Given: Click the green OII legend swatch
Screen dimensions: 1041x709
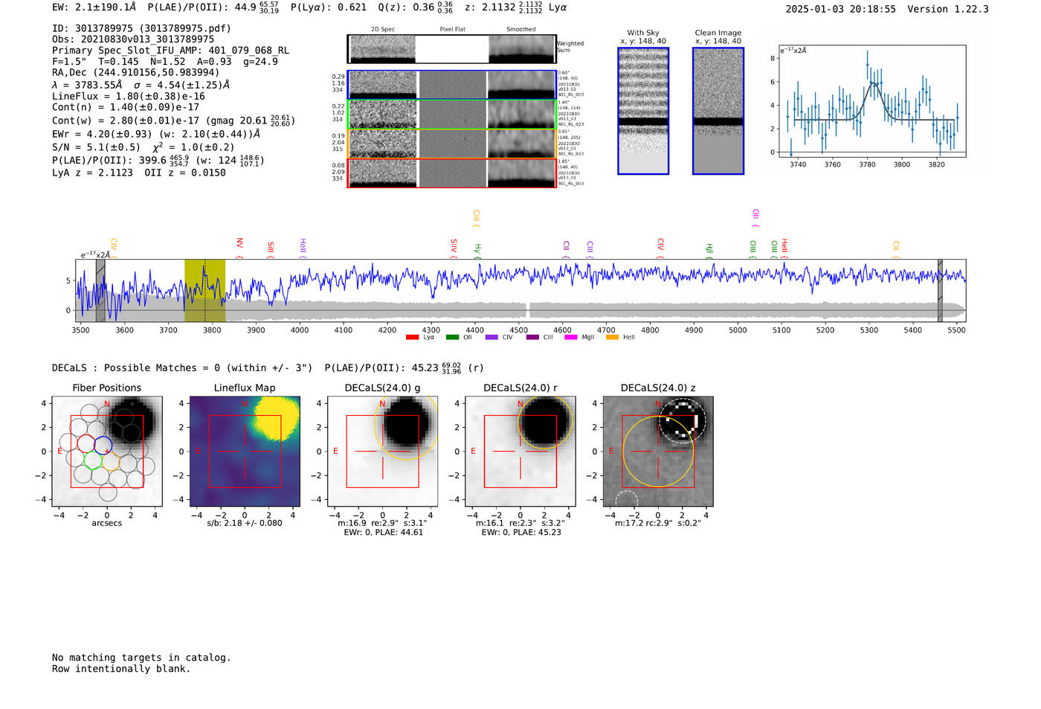Looking at the screenshot, I should [x=452, y=338].
